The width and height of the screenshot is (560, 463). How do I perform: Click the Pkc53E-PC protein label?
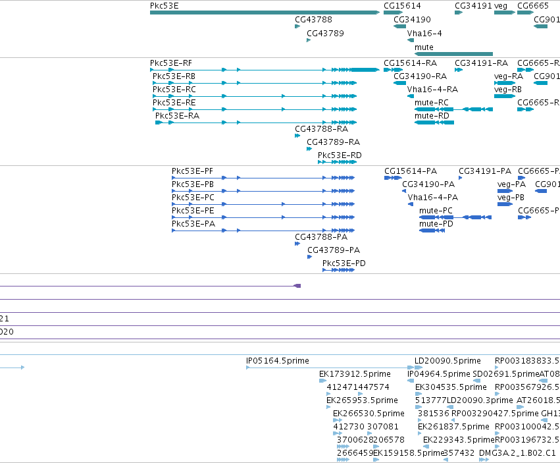(193, 198)
